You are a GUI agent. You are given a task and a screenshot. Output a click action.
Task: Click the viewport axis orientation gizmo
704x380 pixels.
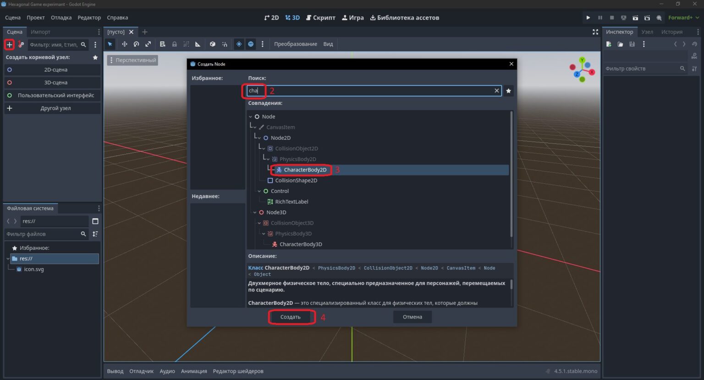click(x=582, y=70)
